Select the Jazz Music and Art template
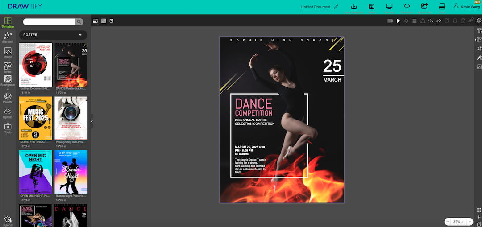Image resolution: width=482 pixels, height=227 pixels. pyautogui.click(x=36, y=65)
